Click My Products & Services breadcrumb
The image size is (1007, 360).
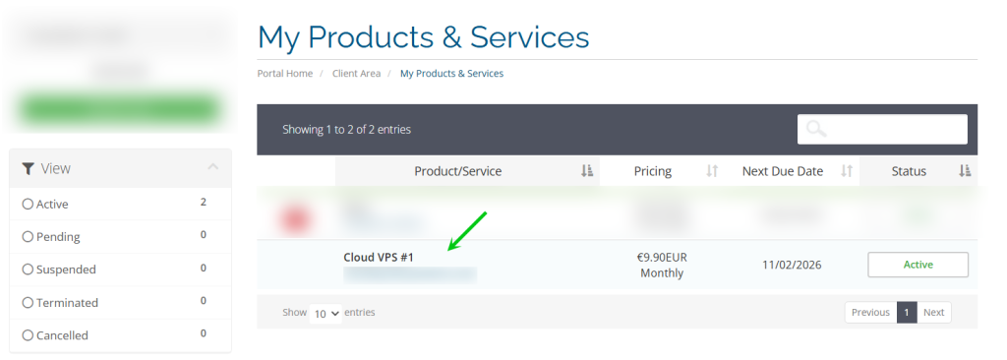click(451, 74)
